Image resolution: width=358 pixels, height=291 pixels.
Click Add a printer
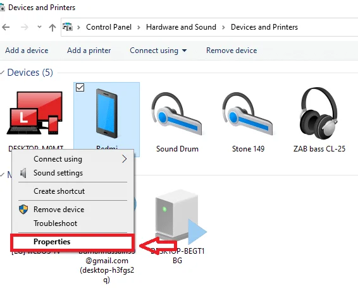[89, 50]
